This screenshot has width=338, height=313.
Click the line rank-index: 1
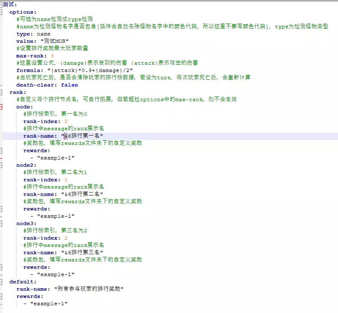[x=45, y=180]
